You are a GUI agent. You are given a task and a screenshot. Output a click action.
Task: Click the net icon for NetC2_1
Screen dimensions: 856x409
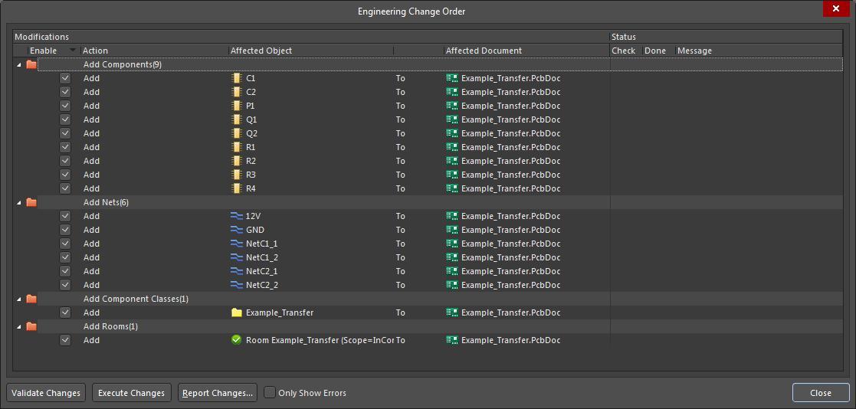click(x=236, y=271)
